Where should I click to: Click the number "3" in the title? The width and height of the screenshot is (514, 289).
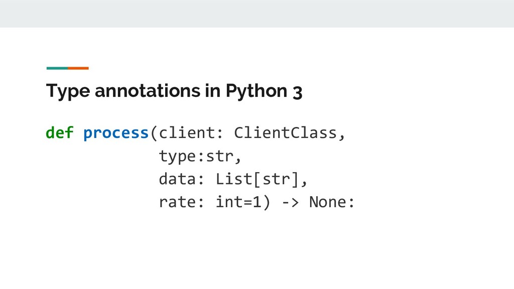pyautogui.click(x=297, y=93)
